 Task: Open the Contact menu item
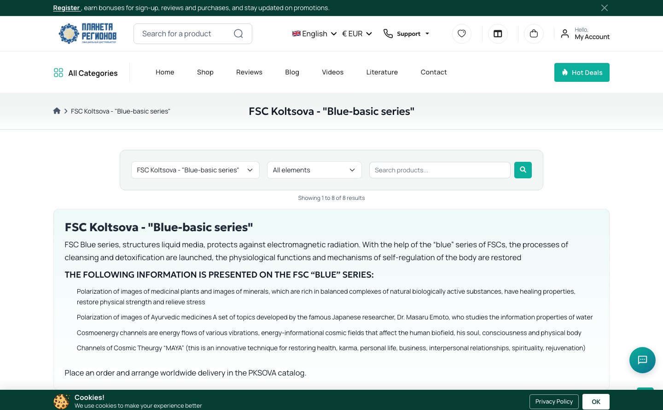coord(434,72)
